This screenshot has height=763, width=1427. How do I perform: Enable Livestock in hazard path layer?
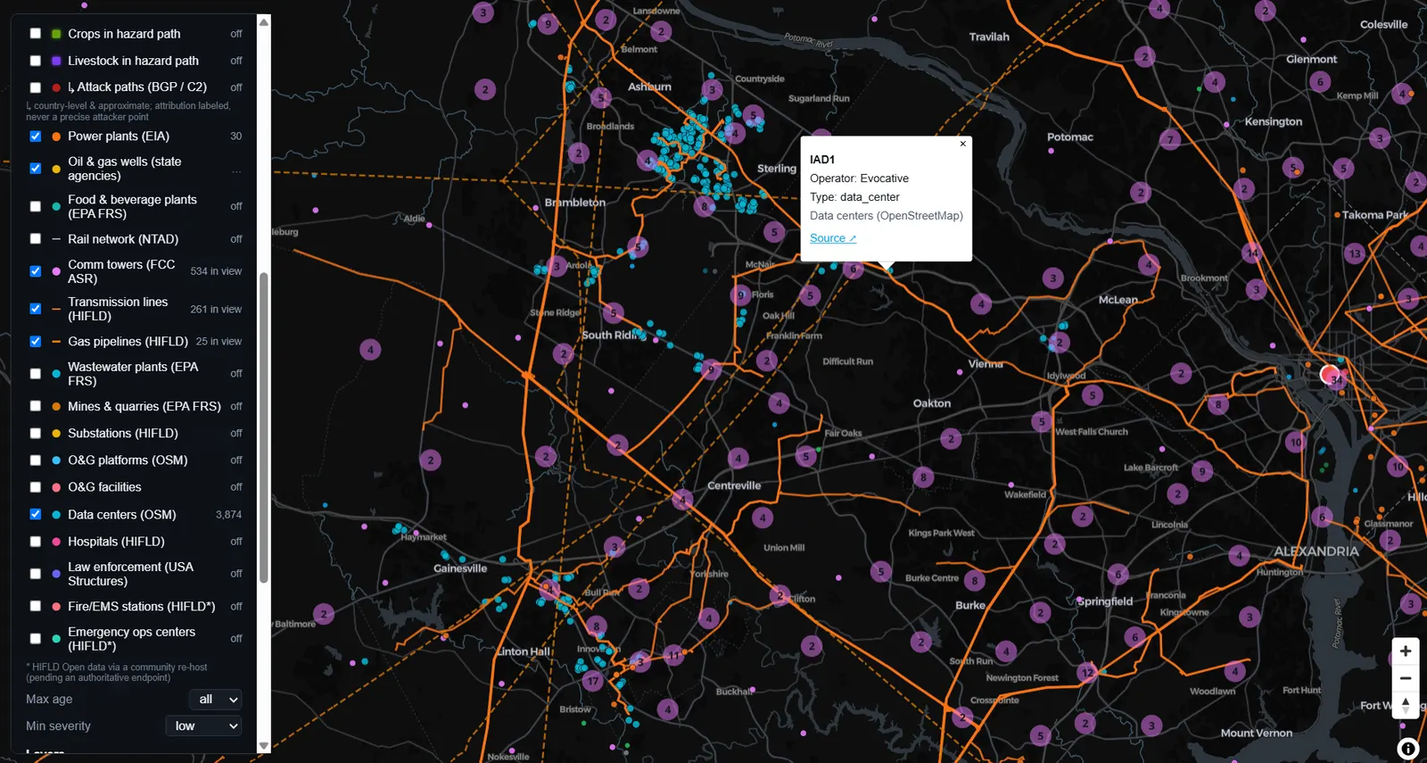click(36, 61)
